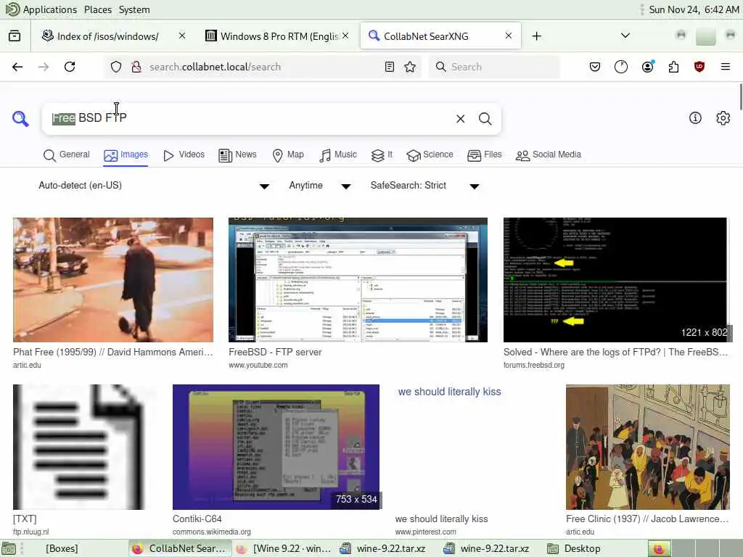Viewport: 743px width, 557px height.
Task: Switch to [Boxes] in the taskbar
Action: tap(62, 548)
